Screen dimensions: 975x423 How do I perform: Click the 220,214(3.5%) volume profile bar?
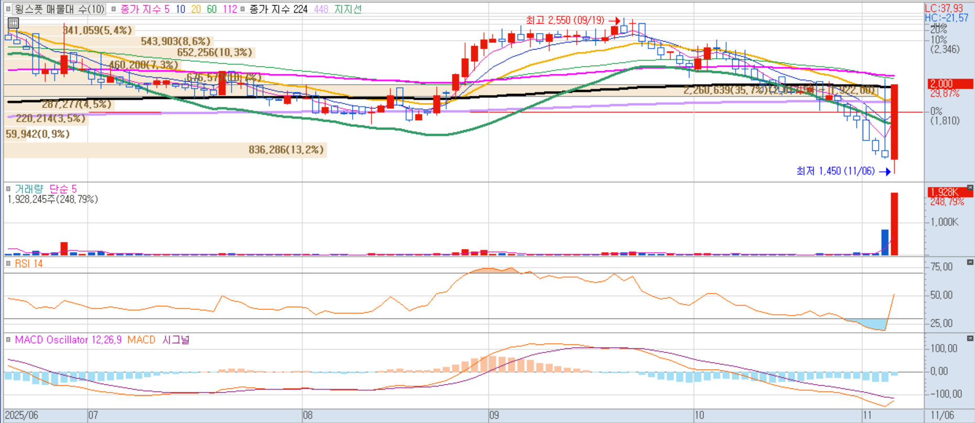point(46,118)
